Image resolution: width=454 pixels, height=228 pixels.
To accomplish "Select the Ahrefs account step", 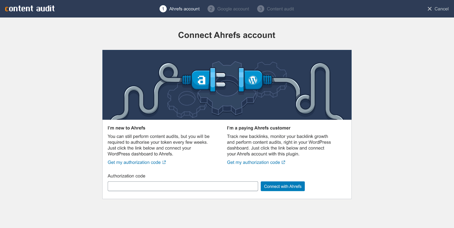I will pos(184,9).
